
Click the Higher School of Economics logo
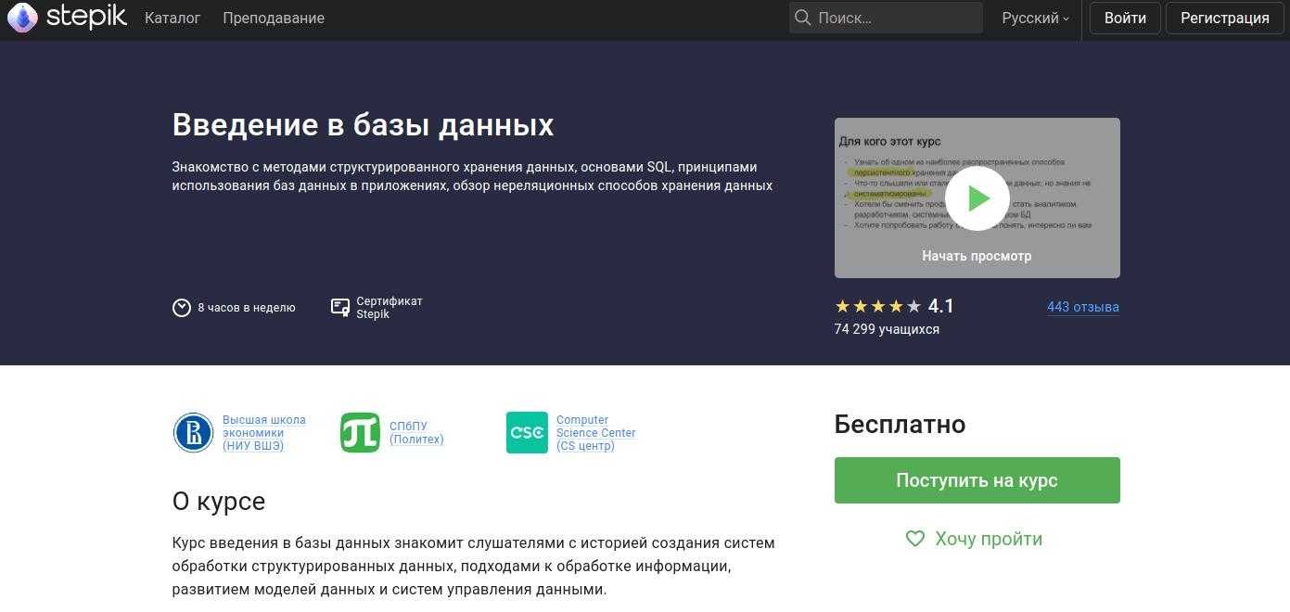pos(193,433)
